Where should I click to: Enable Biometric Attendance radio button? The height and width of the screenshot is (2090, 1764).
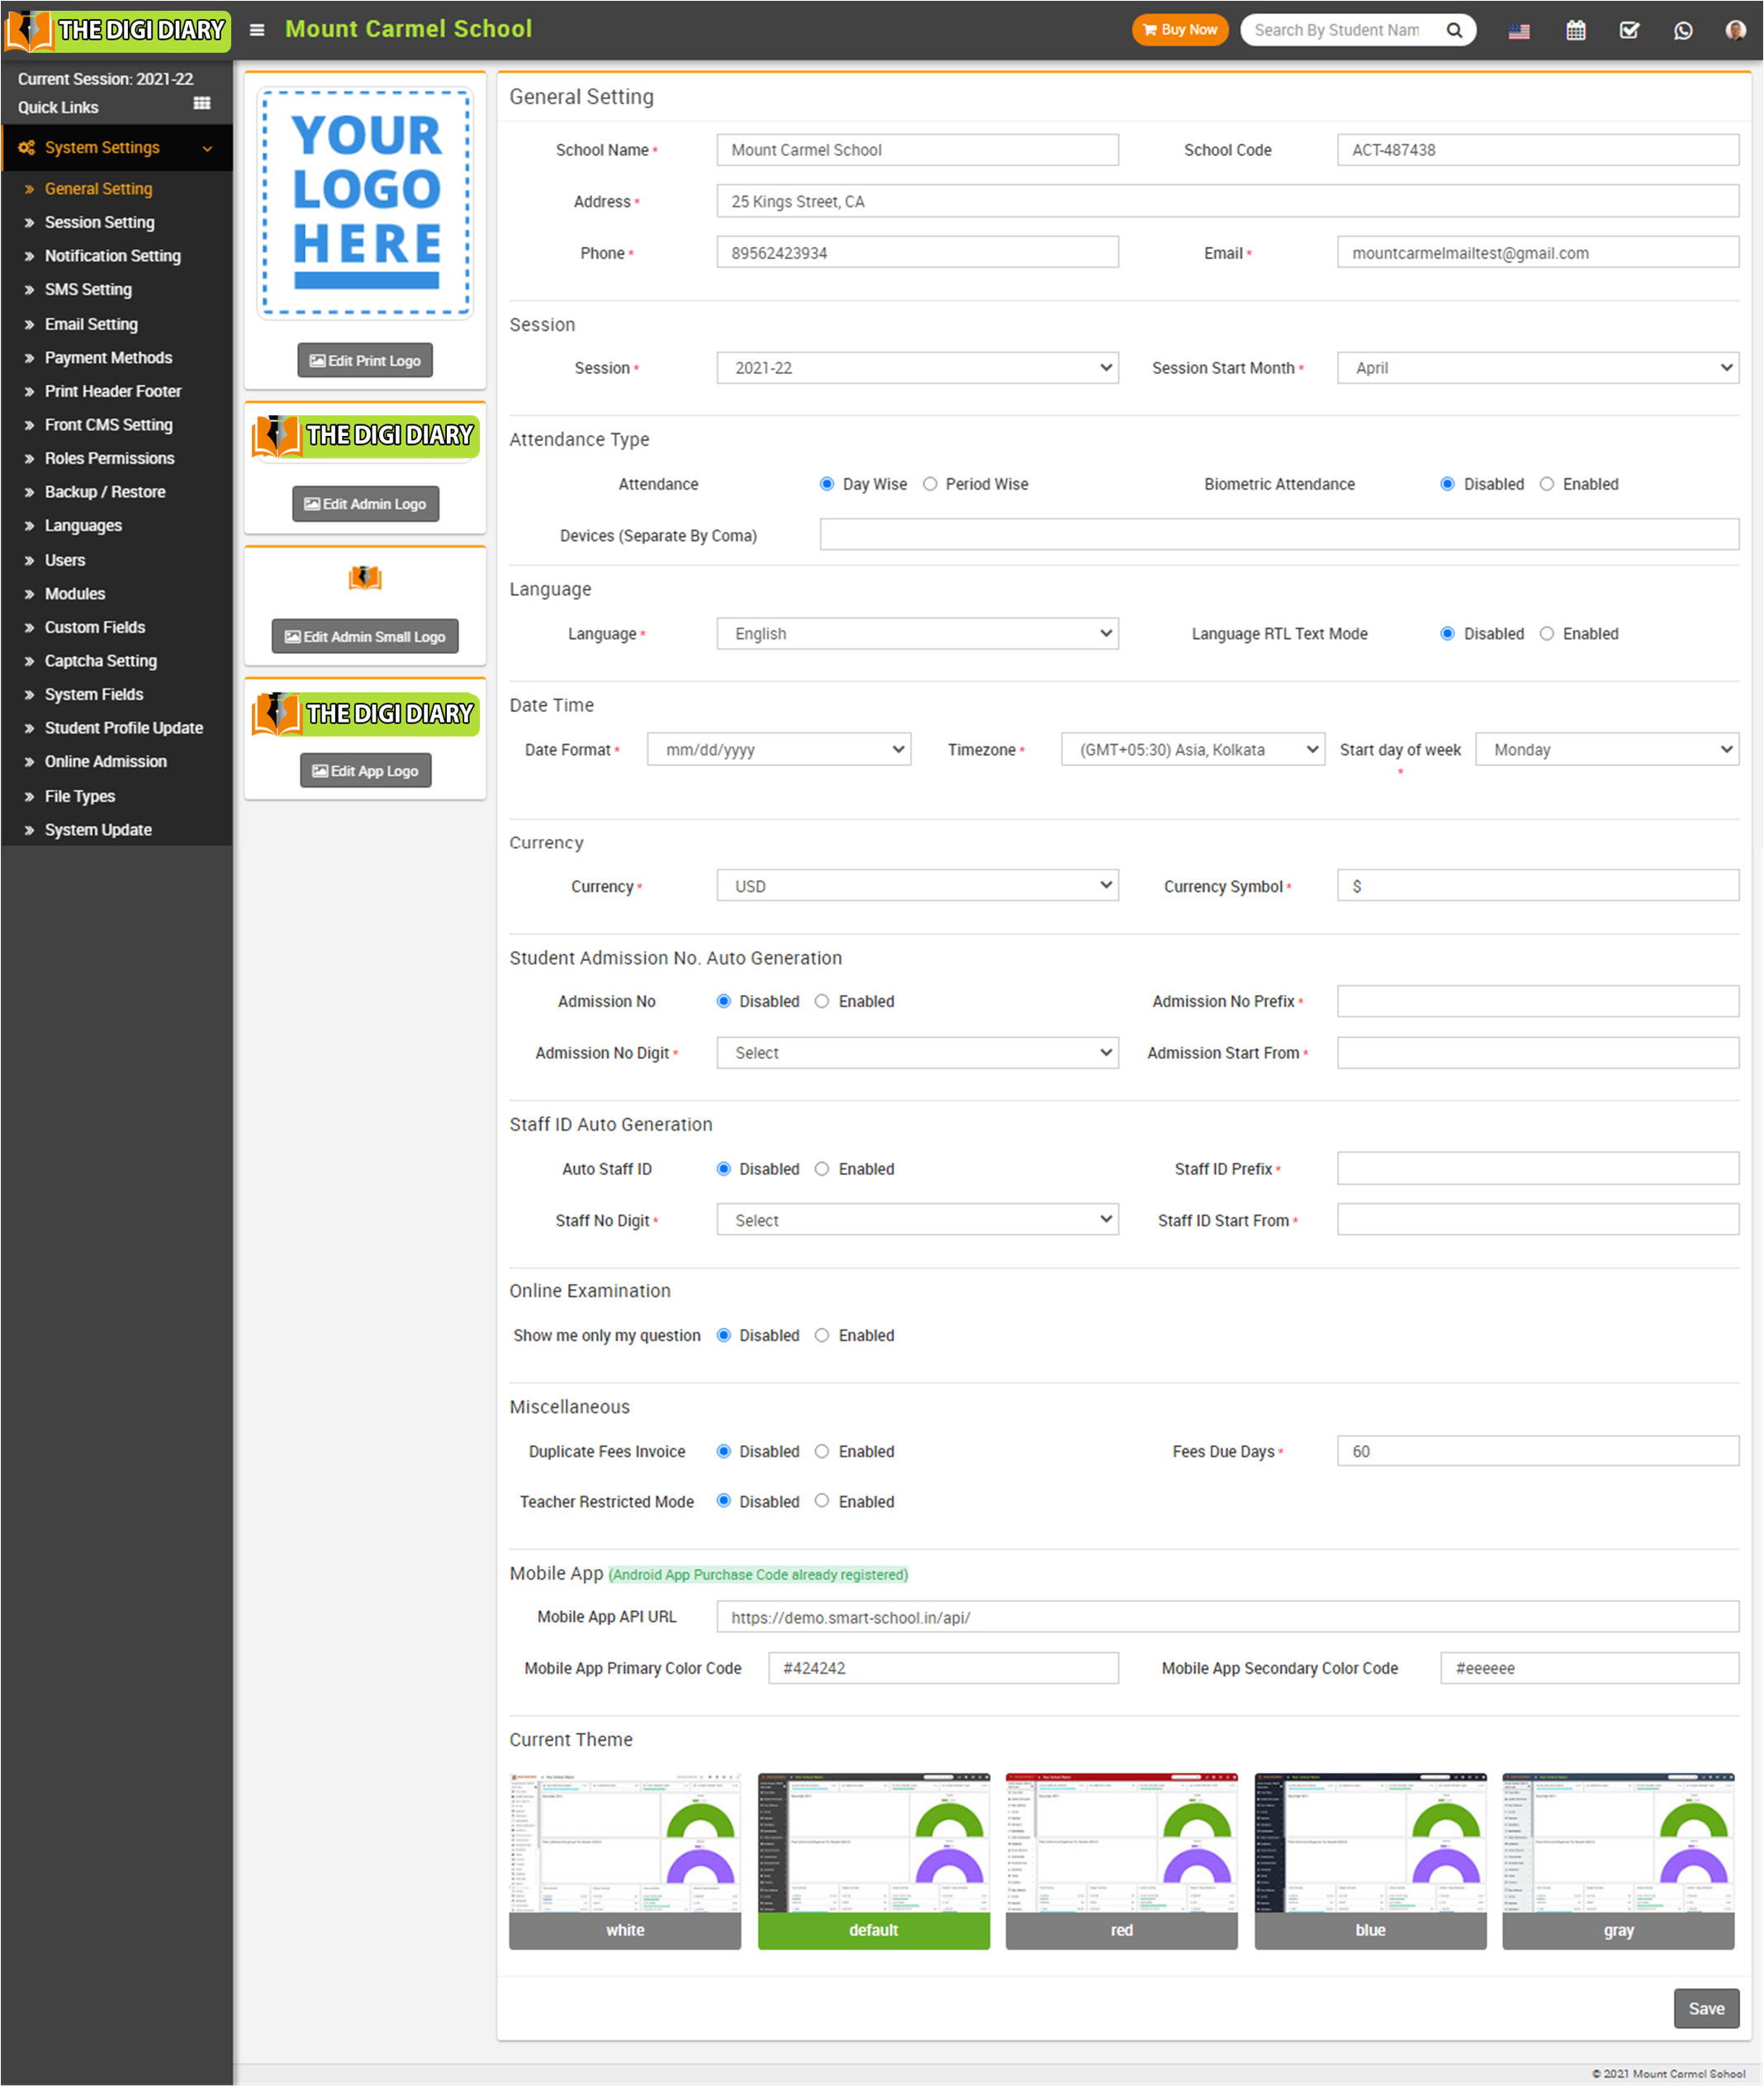point(1547,484)
